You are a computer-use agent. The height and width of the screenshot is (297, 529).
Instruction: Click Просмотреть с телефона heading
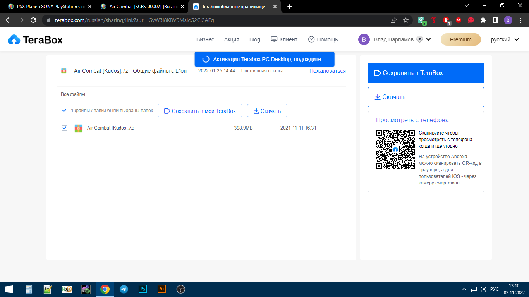[x=412, y=120]
